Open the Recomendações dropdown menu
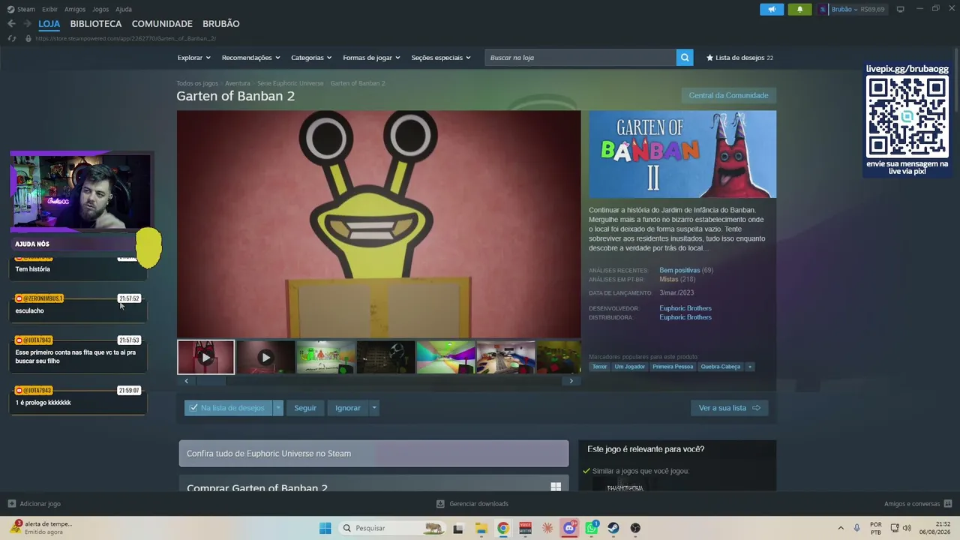 [250, 58]
